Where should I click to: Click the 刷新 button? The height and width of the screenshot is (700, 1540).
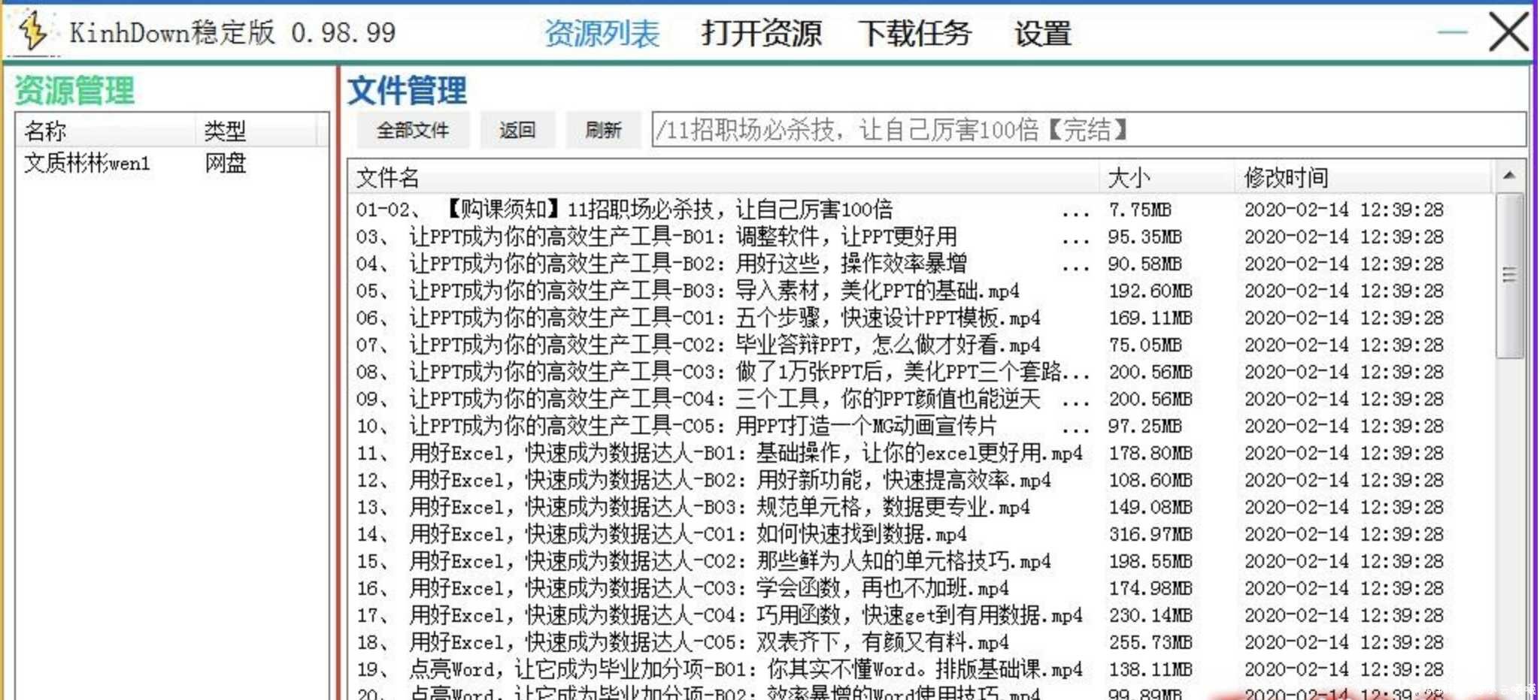coord(603,130)
